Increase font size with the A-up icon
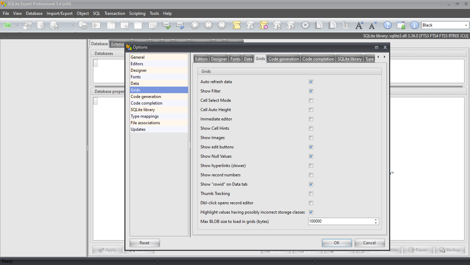 pyautogui.click(x=359, y=25)
